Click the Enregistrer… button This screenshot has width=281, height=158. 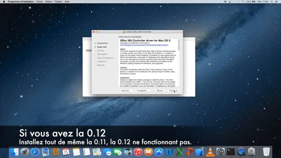(143, 91)
